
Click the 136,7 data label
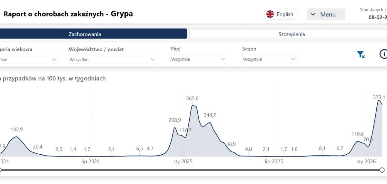(185, 130)
